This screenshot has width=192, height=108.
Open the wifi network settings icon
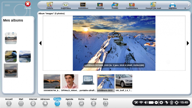click(x=141, y=102)
